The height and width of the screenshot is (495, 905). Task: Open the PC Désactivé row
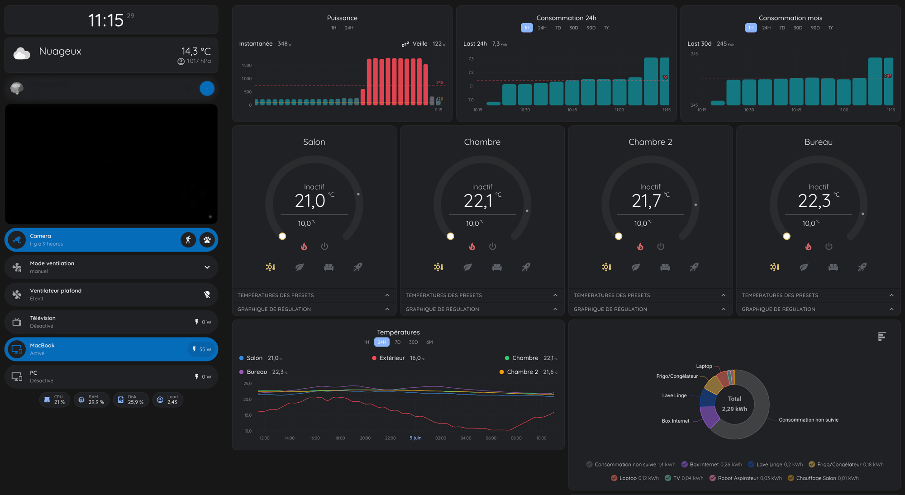[111, 376]
